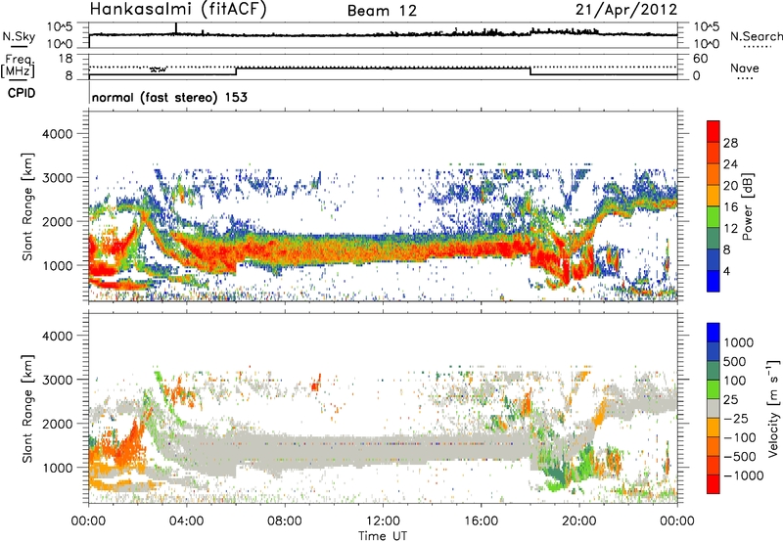Pick the bright blue bottom segment of Power colorbar
This screenshot has width=783, height=542.
pos(714,281)
